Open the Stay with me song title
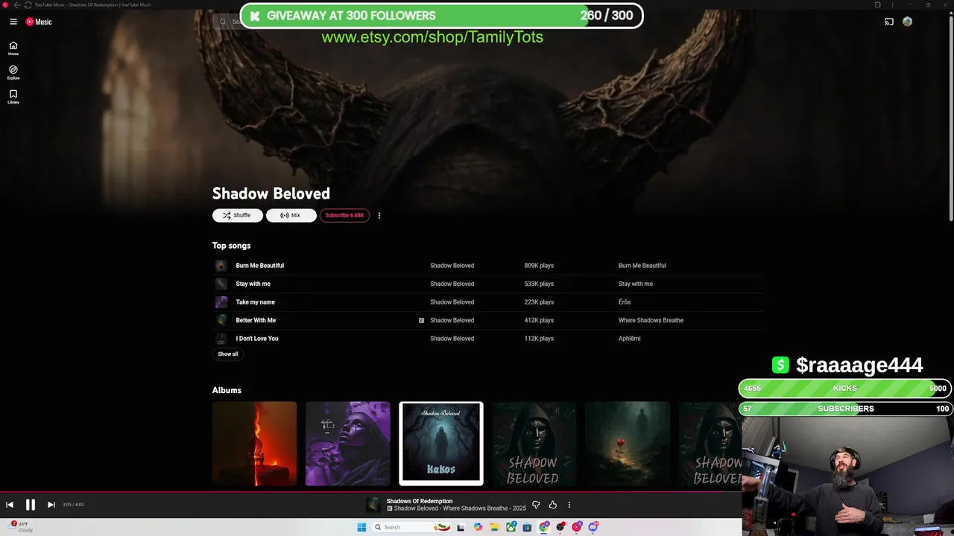954x536 pixels. point(253,284)
